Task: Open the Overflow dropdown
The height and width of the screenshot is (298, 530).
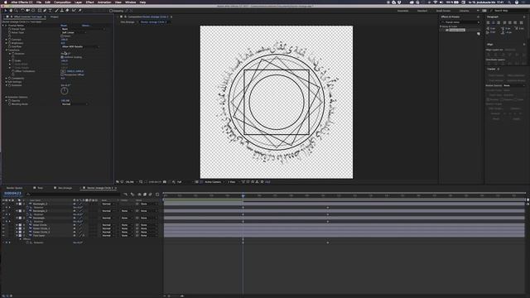Action: point(79,46)
